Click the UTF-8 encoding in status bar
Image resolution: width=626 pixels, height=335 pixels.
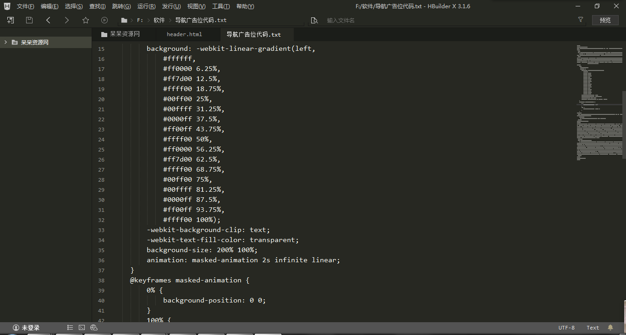(566, 328)
